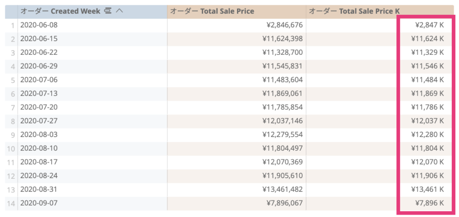Image resolution: width=459 pixels, height=217 pixels.
Task: Click the ¥13,461 K value cell
Action: (x=380, y=189)
